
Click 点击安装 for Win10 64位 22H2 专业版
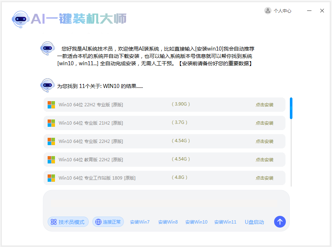pos(265,105)
